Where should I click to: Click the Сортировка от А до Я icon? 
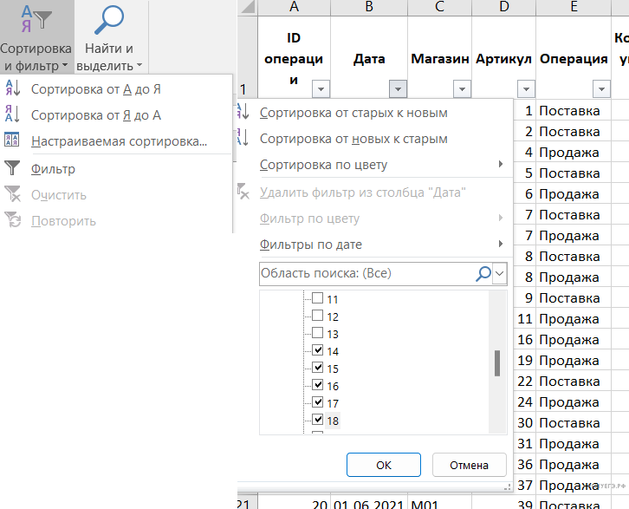click(13, 89)
